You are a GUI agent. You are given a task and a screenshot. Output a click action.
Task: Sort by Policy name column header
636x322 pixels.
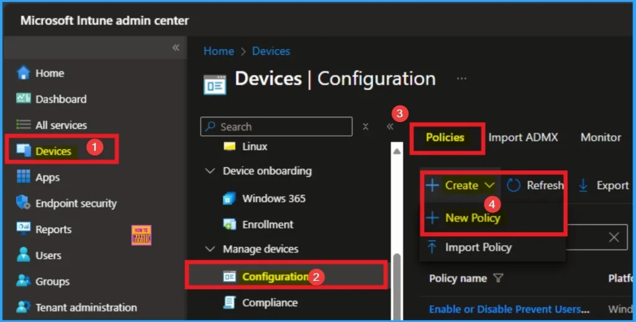458,278
